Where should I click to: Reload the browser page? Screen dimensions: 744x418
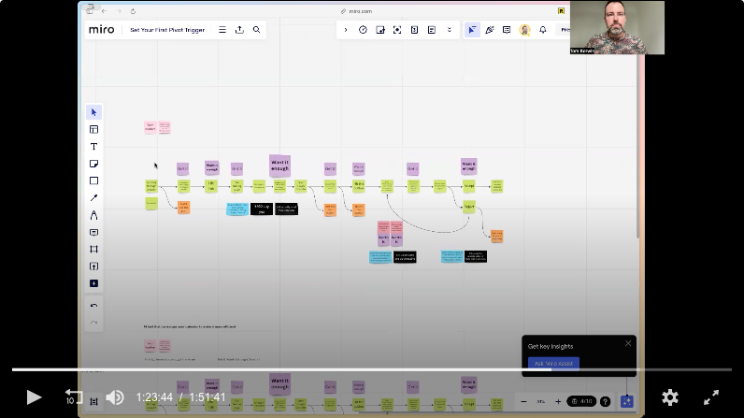tap(133, 11)
